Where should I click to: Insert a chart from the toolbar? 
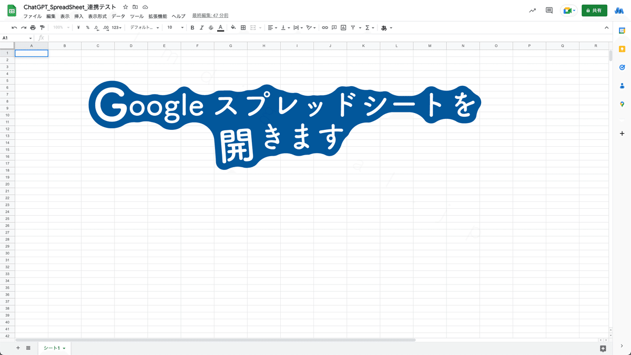pyautogui.click(x=343, y=27)
